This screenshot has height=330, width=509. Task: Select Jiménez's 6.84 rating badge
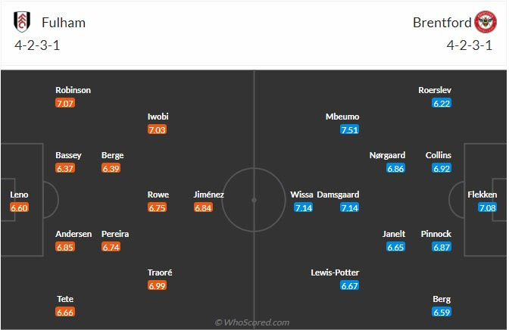tap(203, 207)
